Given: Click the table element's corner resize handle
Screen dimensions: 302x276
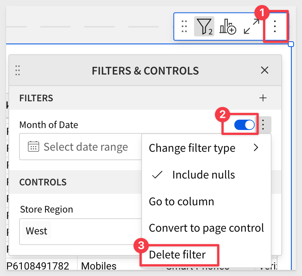Looking at the screenshot, I should [x=291, y=44].
